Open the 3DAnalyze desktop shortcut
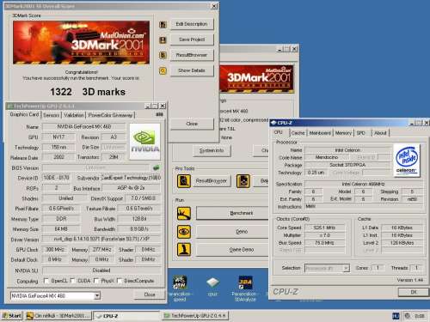The height and width of the screenshot is (322, 430). click(245, 289)
